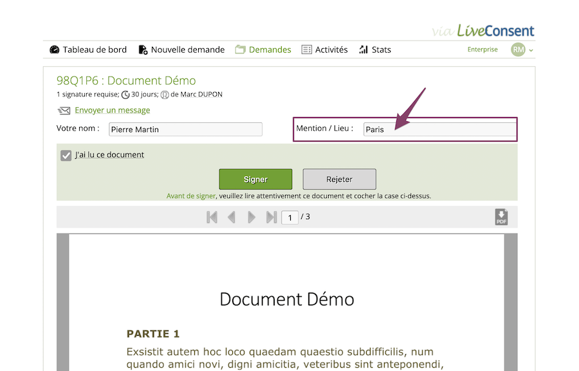Screen dimensions: 579x371
Task: Click the Nouvelle demande document icon
Action: pos(143,50)
